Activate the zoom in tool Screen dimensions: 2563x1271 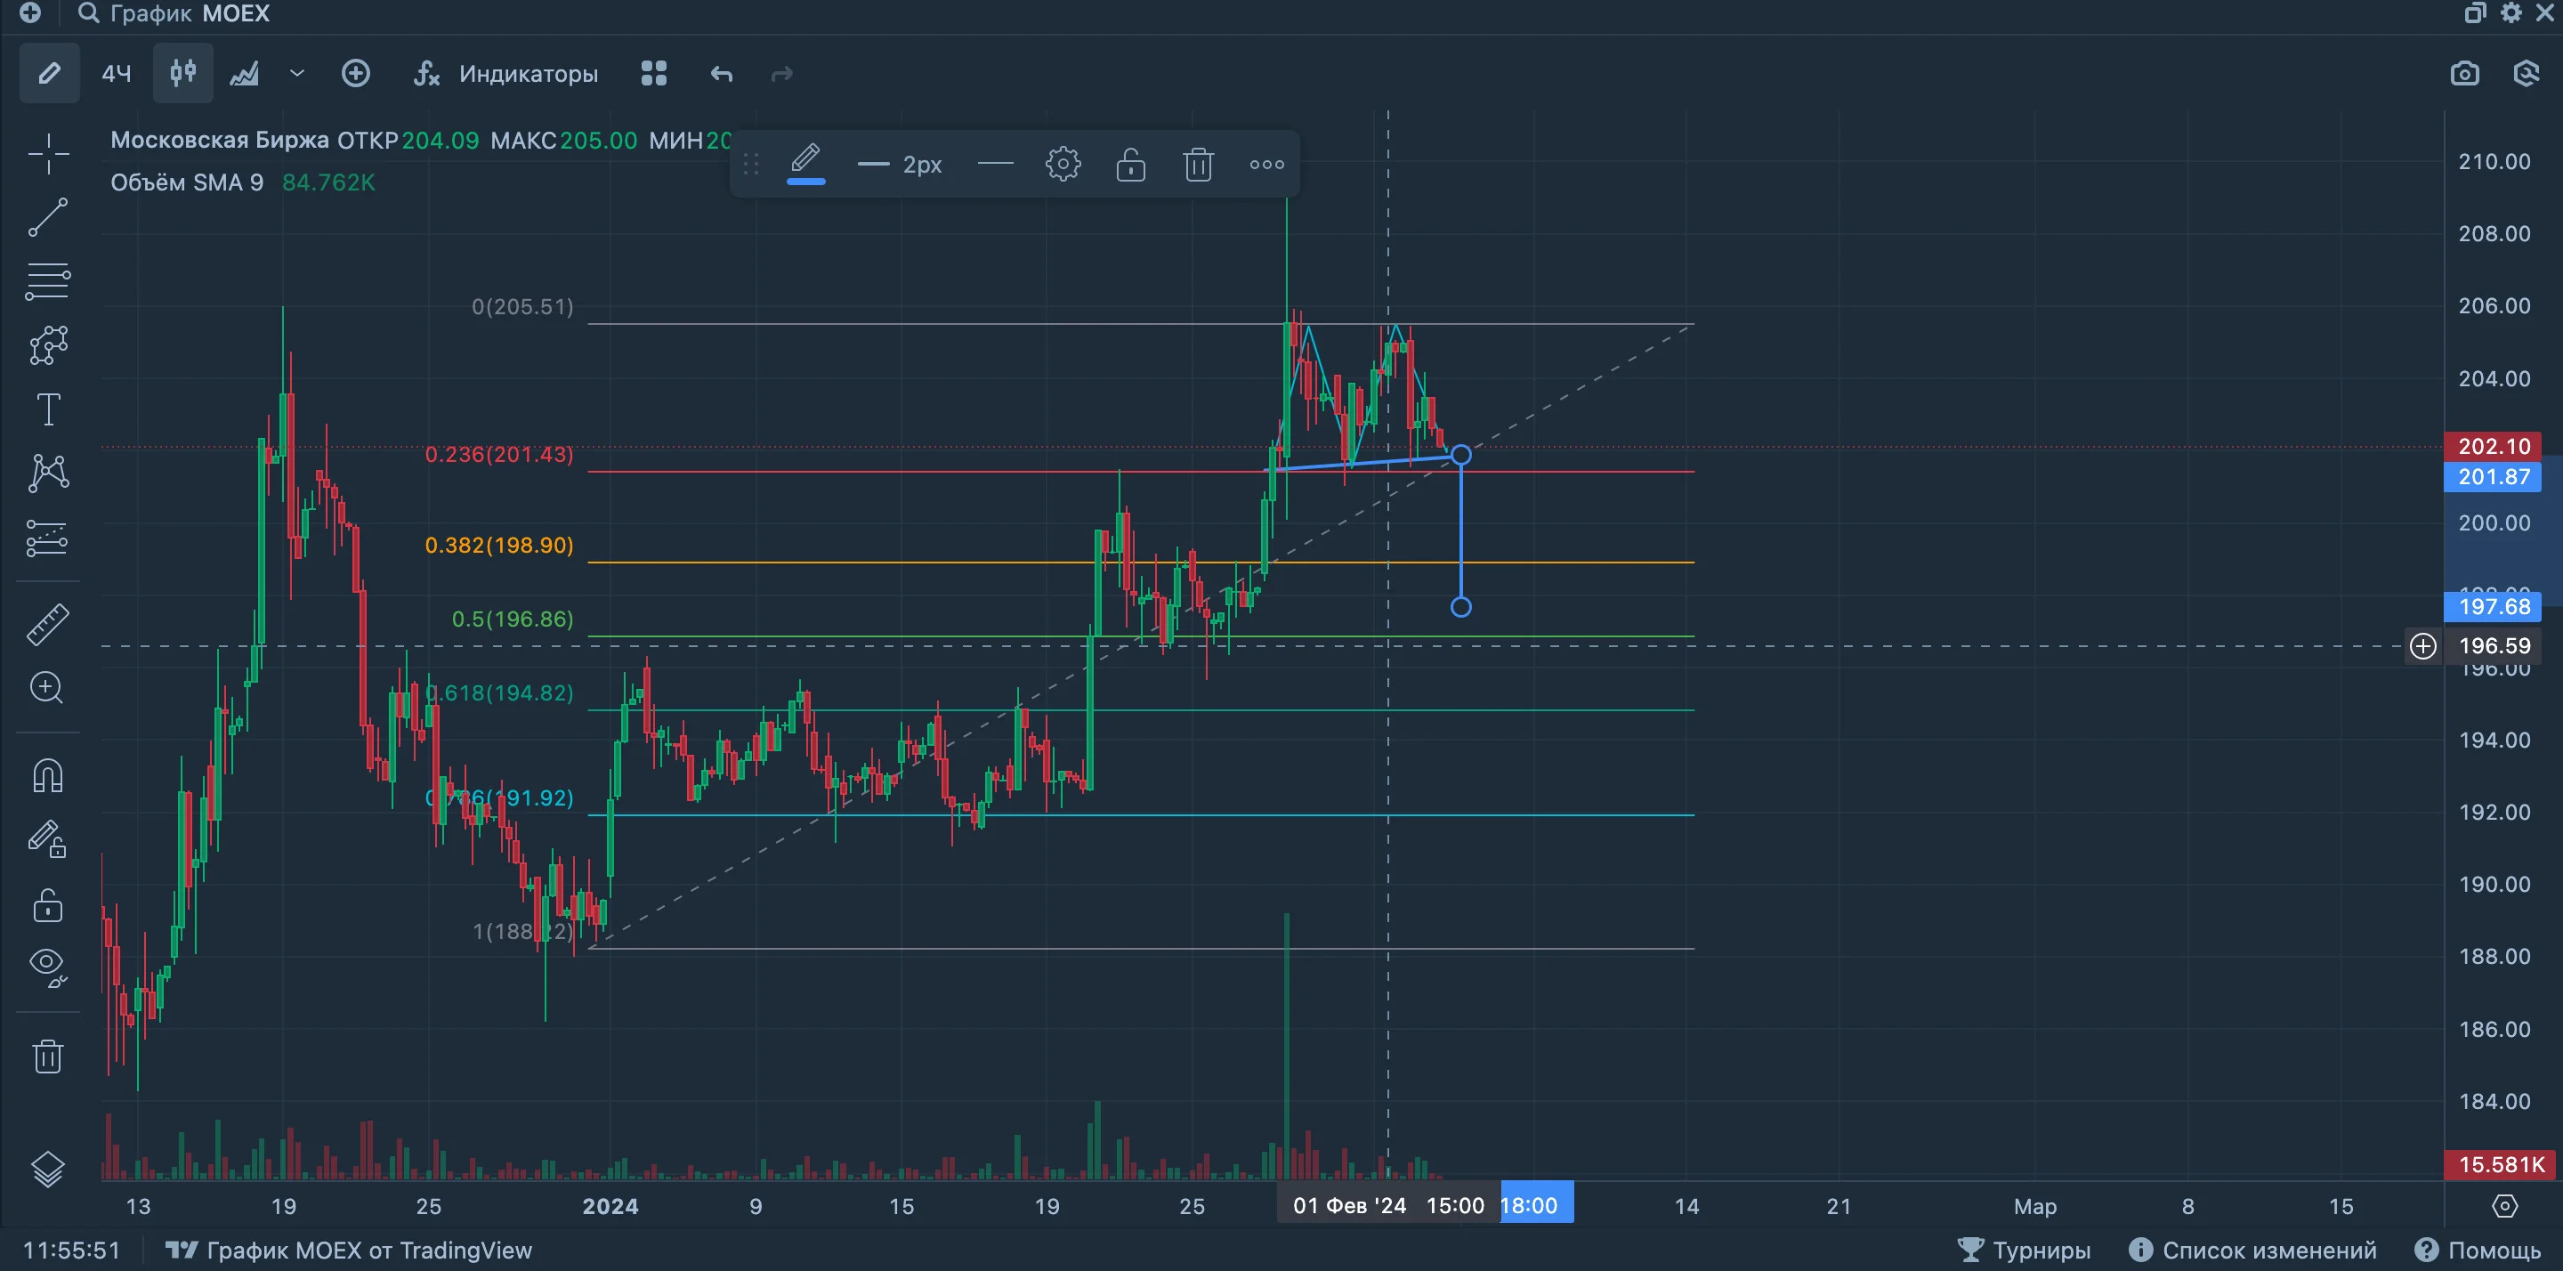pyautogui.click(x=48, y=688)
